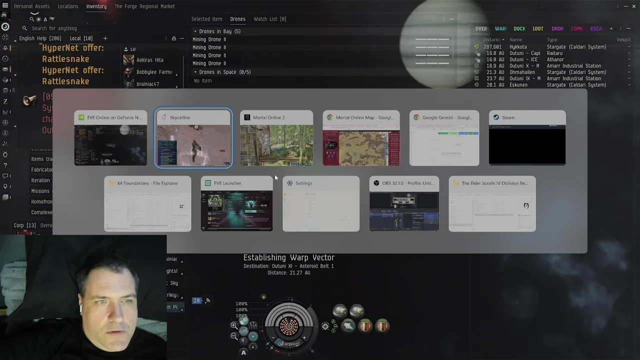The height and width of the screenshot is (360, 640).
Task: Switch to Settings window thumbnail
Action: pyautogui.click(x=321, y=203)
